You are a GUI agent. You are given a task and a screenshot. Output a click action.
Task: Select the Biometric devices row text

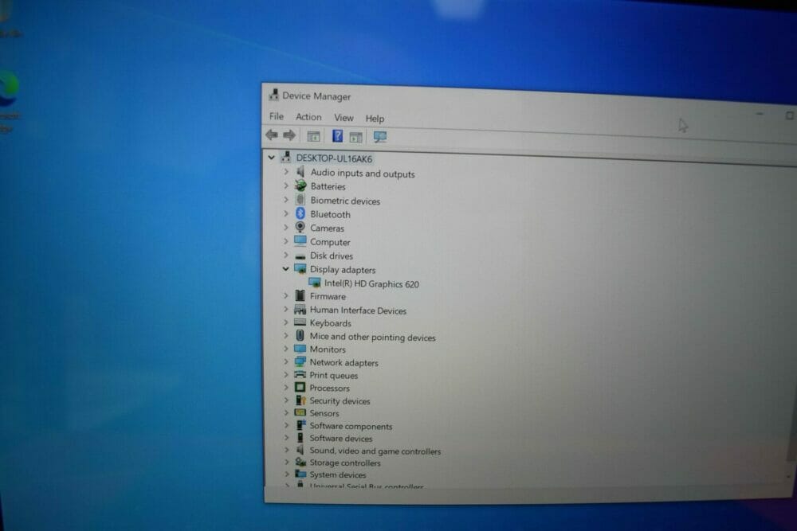(345, 201)
